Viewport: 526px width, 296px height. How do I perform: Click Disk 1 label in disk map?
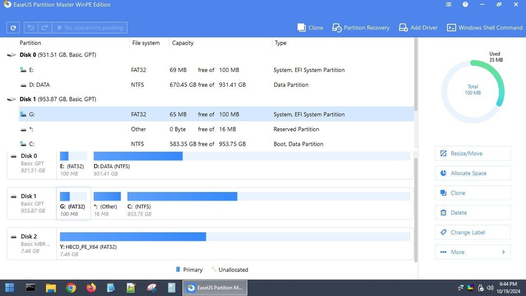(28, 196)
